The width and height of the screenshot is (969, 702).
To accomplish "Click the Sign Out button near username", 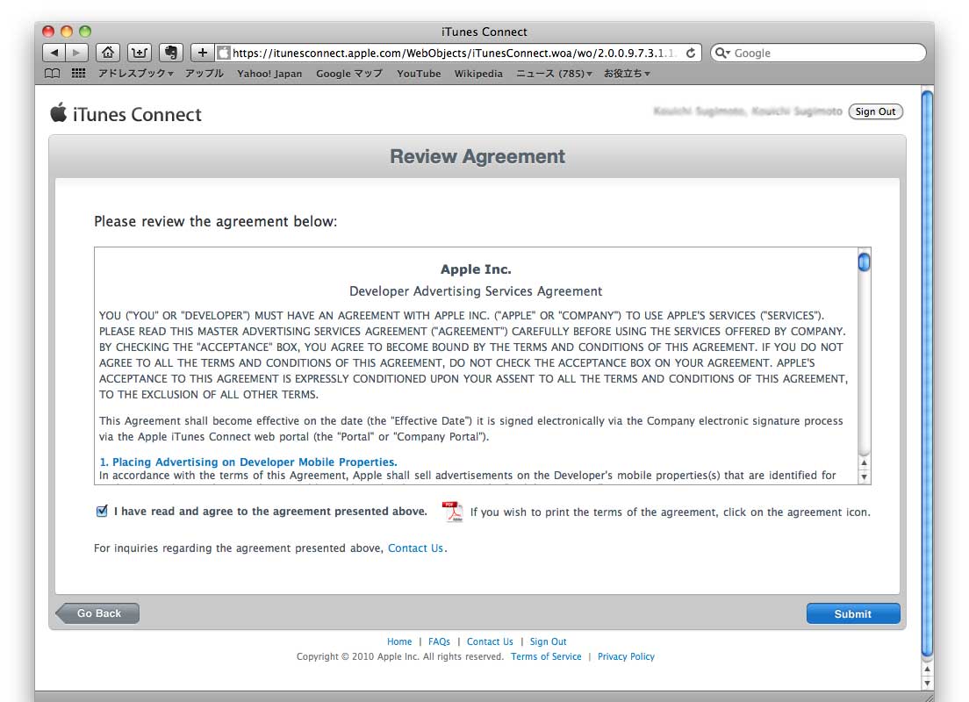I will click(875, 111).
